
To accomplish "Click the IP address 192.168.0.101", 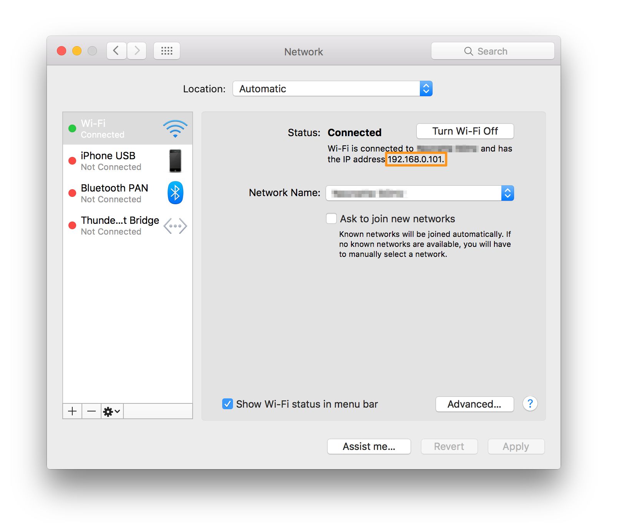I will click(416, 159).
